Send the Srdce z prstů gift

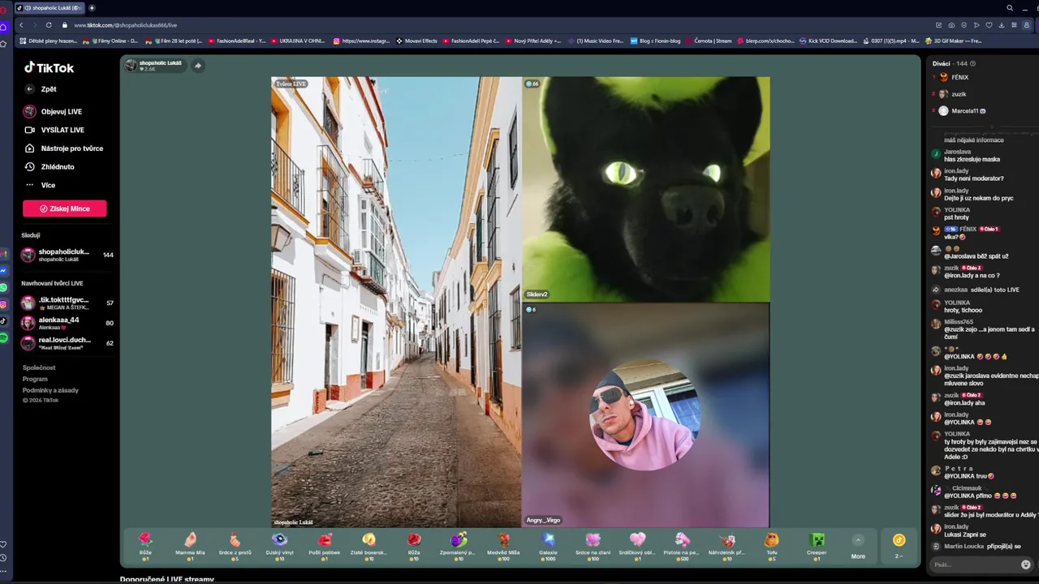[x=235, y=547]
